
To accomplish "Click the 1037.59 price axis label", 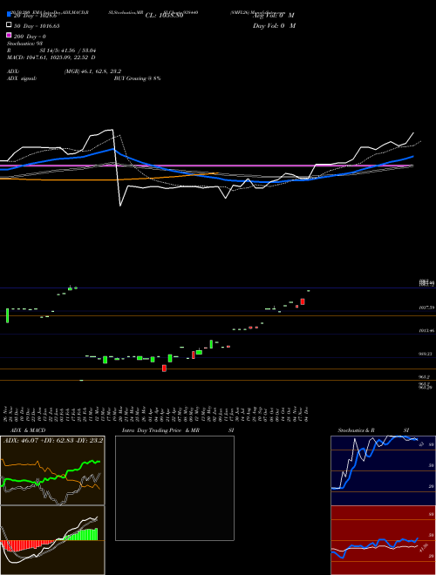I will point(426,308).
